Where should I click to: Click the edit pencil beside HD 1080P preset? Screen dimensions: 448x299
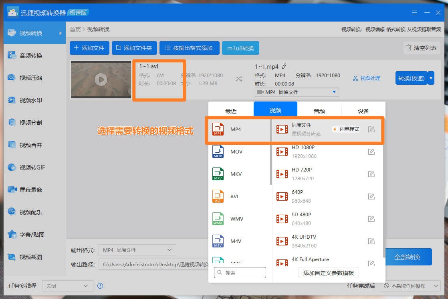click(x=371, y=151)
